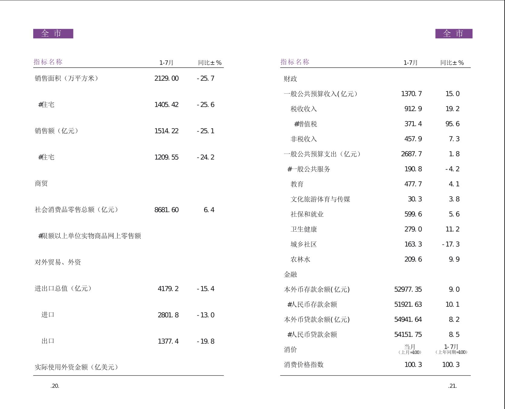Image resolution: width=505 pixels, height=409 pixels.
Task: Click the percentage -19.8
Action: click(206, 342)
